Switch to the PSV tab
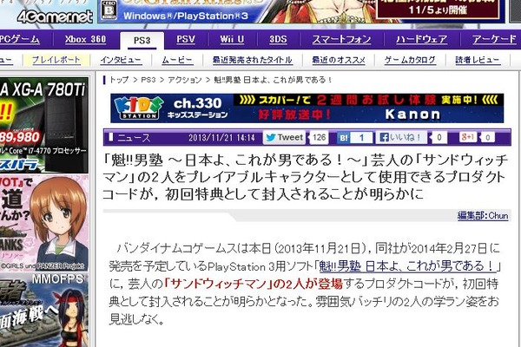This screenshot has height=347, width=521. (186, 40)
